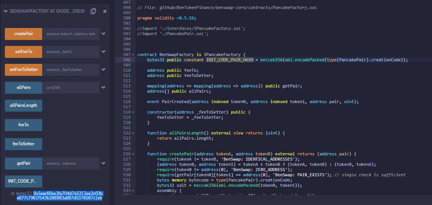Select the returned bytes32 hash value
The width and height of the screenshot is (432, 205).
coord(60,196)
